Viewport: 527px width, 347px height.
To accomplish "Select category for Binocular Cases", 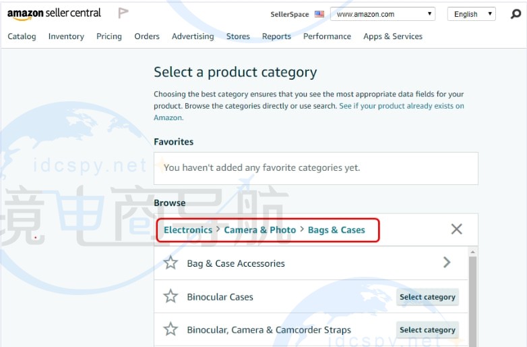I will [x=427, y=297].
